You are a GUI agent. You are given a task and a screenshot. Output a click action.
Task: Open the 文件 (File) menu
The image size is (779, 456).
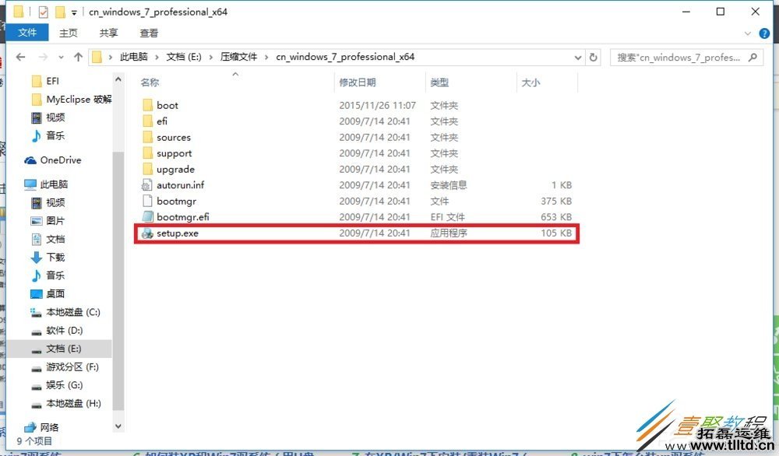click(x=29, y=33)
